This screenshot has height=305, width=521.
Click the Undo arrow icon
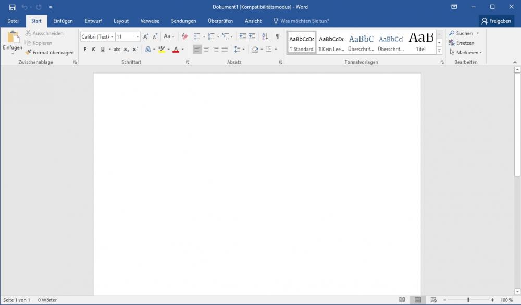[24, 7]
